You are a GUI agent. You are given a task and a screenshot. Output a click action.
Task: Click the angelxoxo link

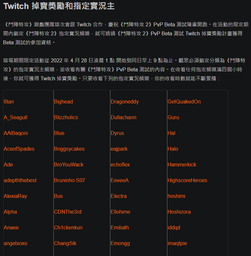pos(15,243)
